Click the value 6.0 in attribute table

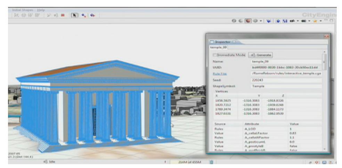[292, 142]
